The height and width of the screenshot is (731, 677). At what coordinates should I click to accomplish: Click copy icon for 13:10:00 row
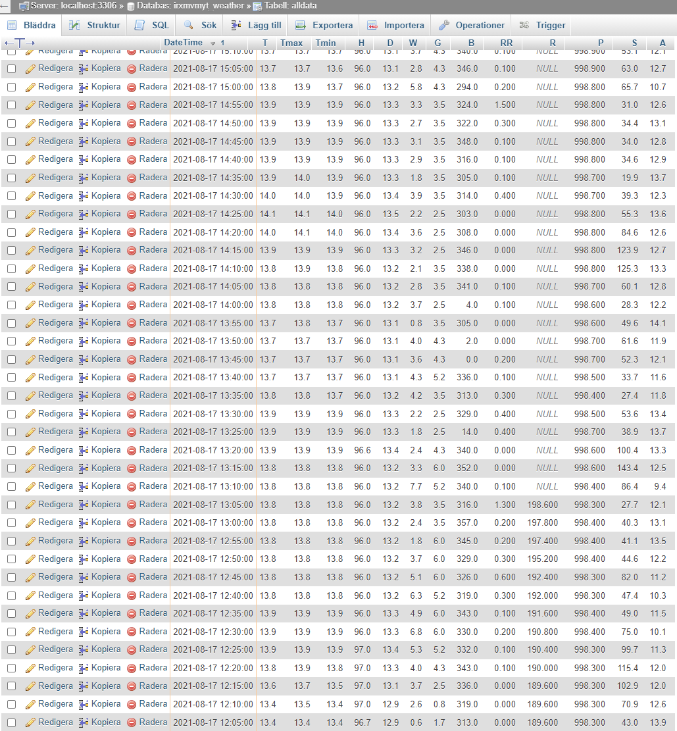pos(84,487)
